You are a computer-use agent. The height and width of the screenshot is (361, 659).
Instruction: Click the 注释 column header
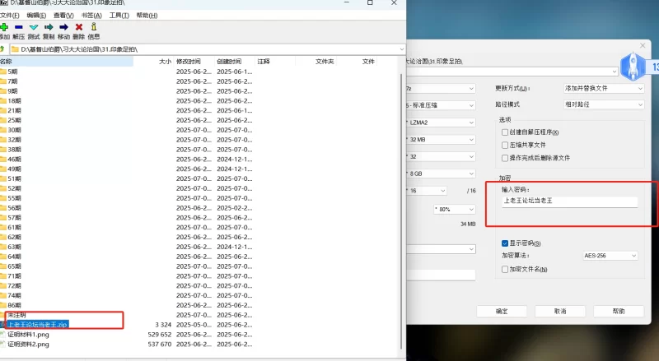pyautogui.click(x=275, y=62)
